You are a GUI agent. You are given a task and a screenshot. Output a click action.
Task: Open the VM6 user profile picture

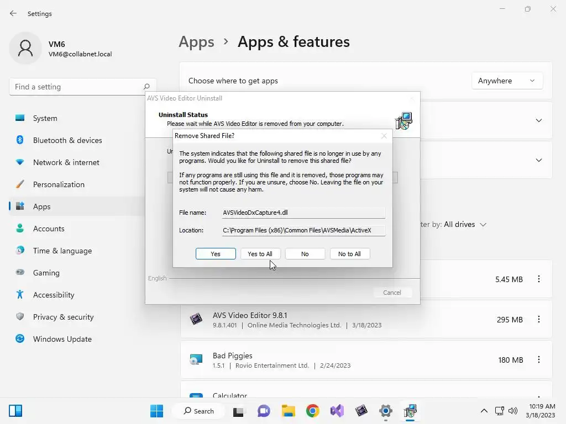(x=25, y=48)
